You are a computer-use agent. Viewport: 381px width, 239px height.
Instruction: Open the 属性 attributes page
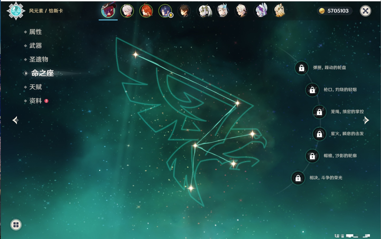[35, 32]
